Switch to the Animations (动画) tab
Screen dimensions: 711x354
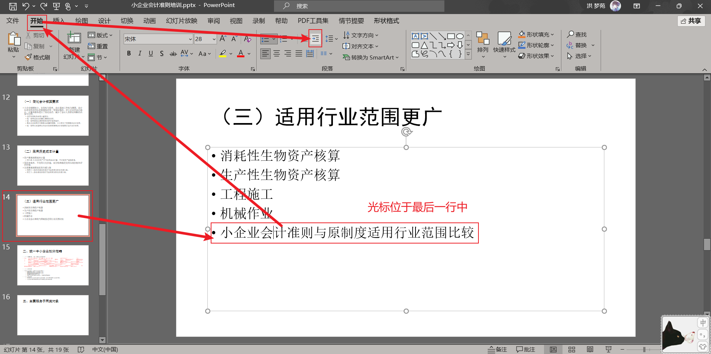tap(150, 21)
